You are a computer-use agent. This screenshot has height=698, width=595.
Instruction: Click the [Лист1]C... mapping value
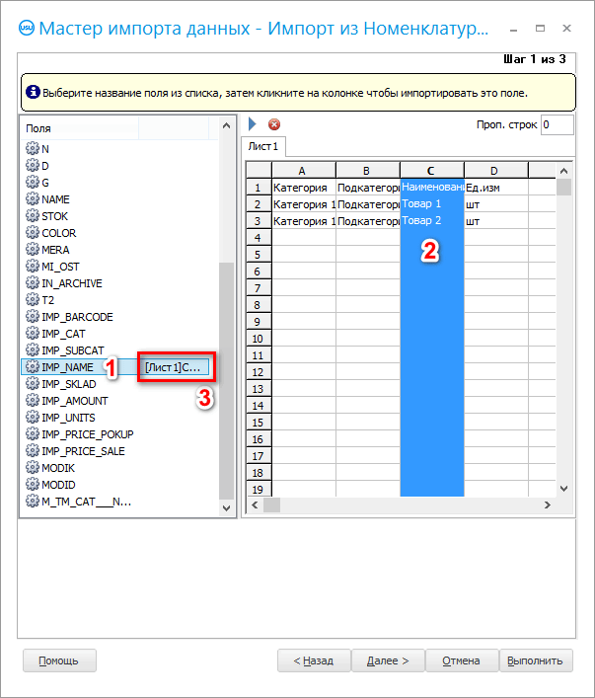[x=173, y=367]
